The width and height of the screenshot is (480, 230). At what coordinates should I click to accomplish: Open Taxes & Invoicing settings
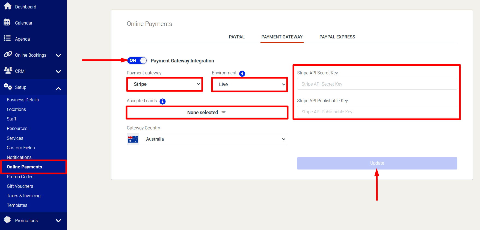tap(23, 196)
